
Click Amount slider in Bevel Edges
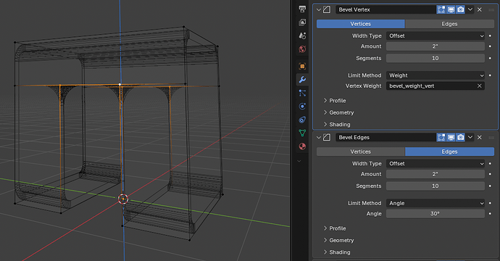coord(436,174)
